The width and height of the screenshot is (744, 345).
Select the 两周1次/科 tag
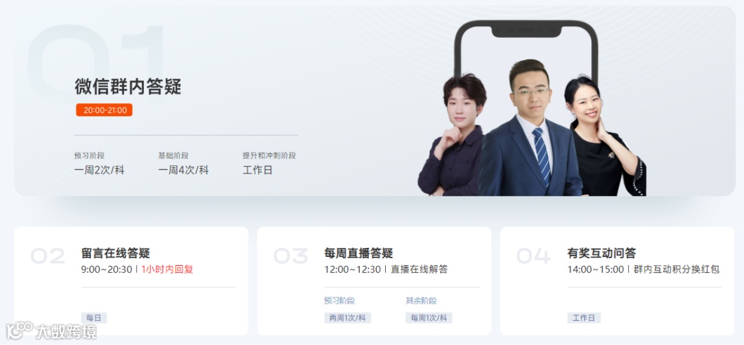tap(347, 318)
